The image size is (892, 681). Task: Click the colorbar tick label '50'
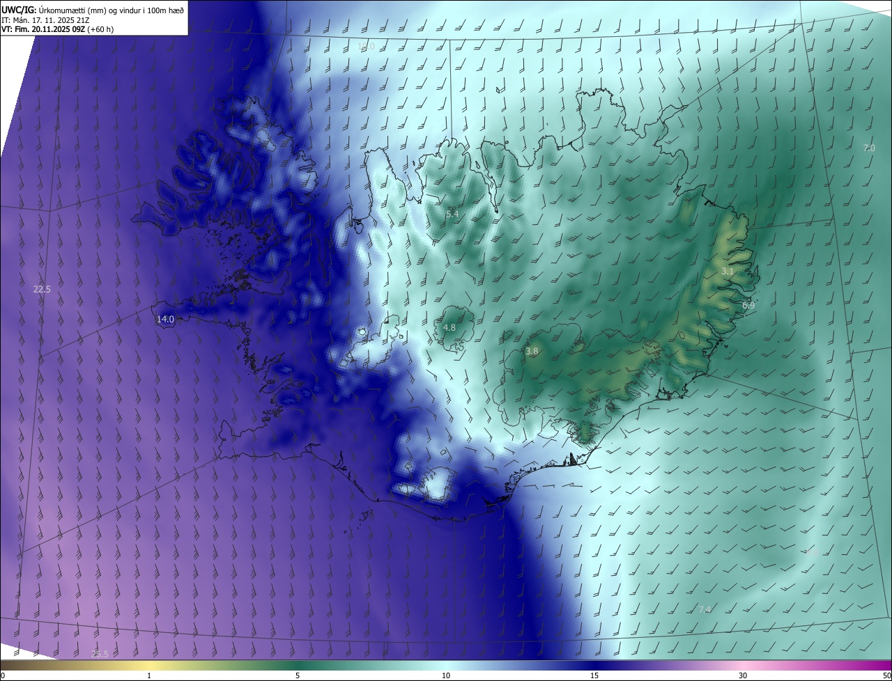[x=886, y=676]
